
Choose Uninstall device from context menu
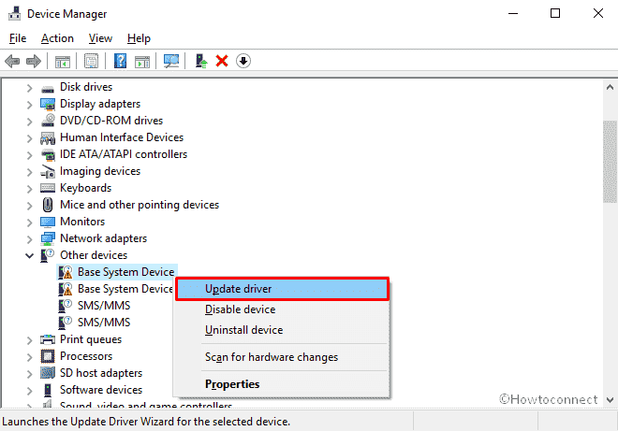pos(243,330)
